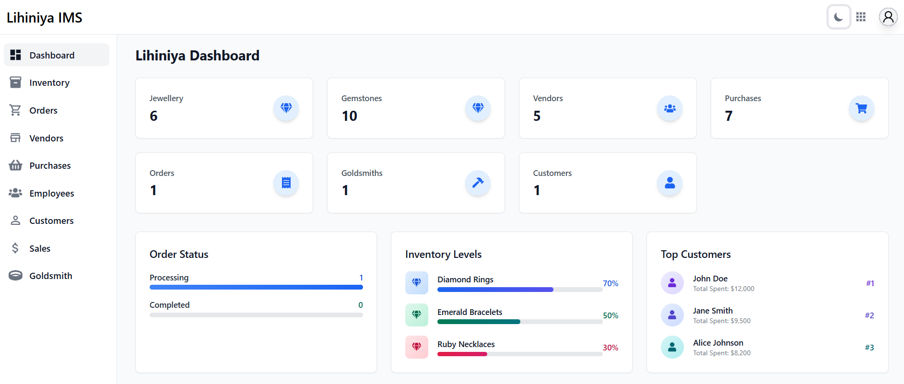Open the apps grid menu
The height and width of the screenshot is (384, 904).
[861, 17]
